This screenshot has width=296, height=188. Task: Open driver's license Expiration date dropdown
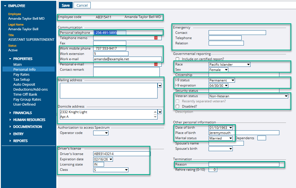point(111,159)
